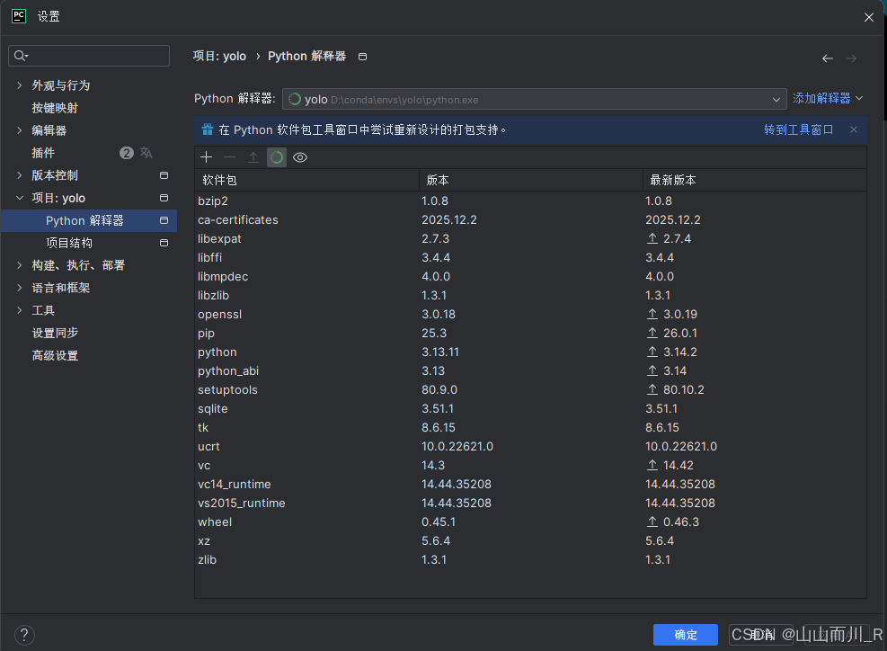
Task: Go back with the left arrow
Action: 828,58
